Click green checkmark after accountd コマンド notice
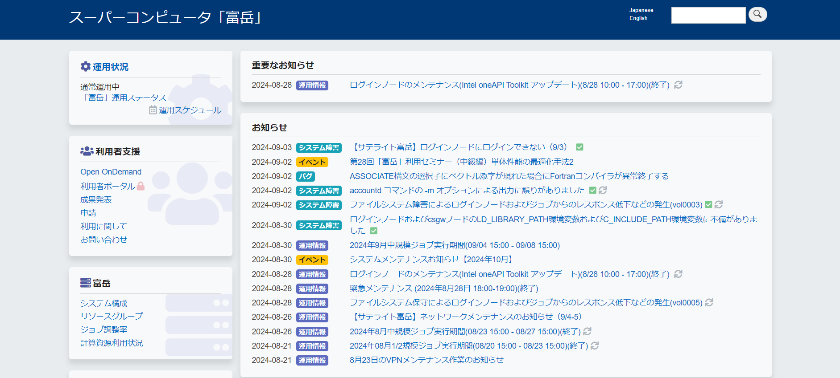 pos(592,190)
